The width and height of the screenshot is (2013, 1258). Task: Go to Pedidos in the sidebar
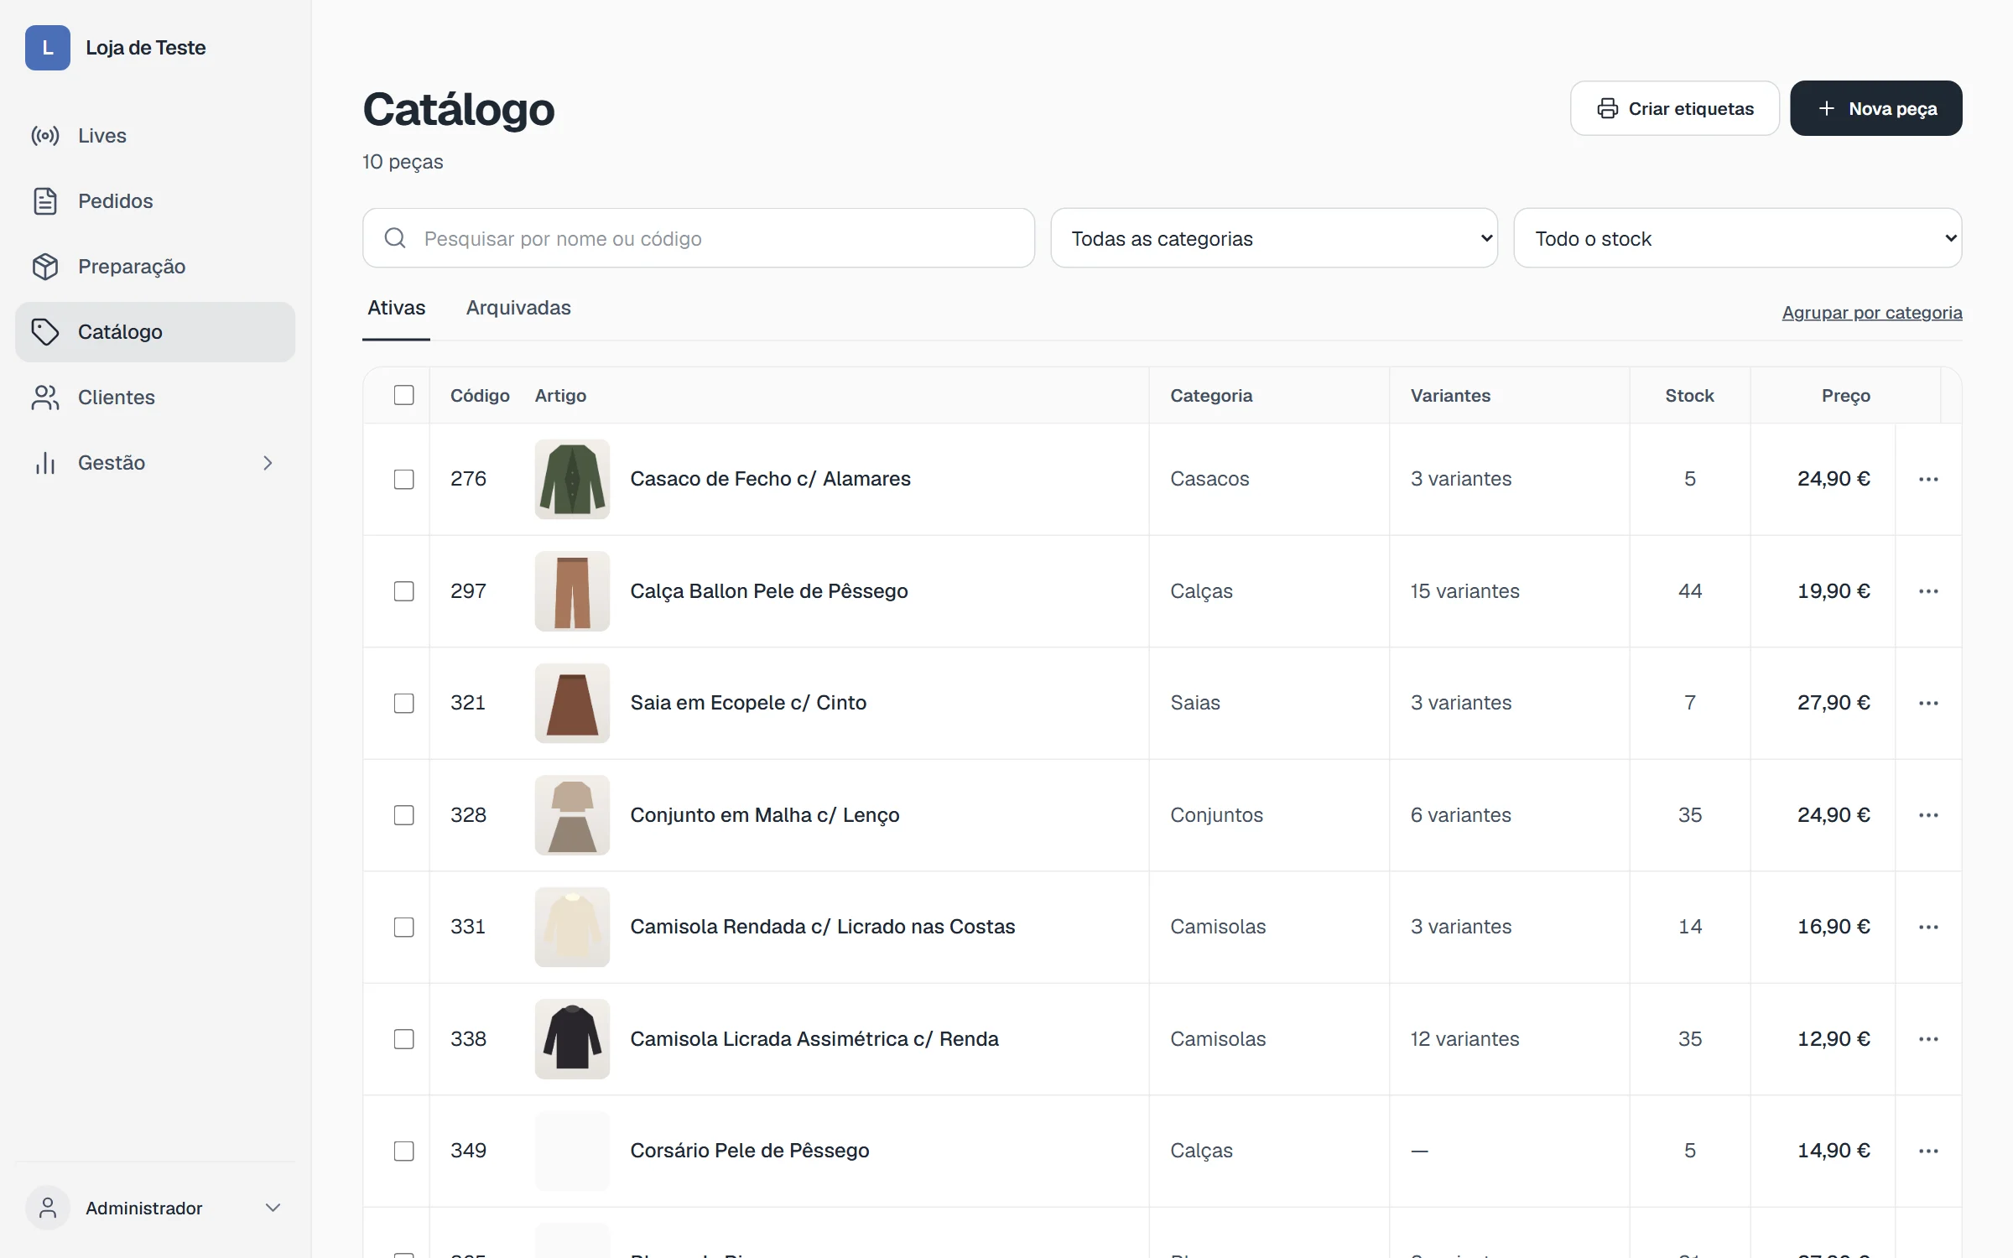(155, 201)
